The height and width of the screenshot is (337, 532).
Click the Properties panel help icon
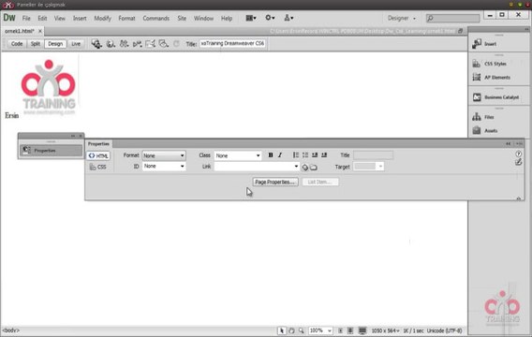pyautogui.click(x=519, y=154)
